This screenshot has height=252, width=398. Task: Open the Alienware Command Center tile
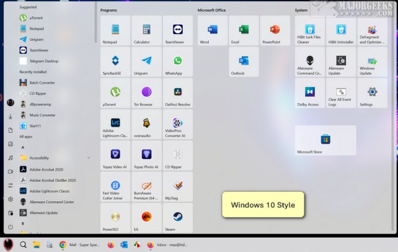(310, 62)
